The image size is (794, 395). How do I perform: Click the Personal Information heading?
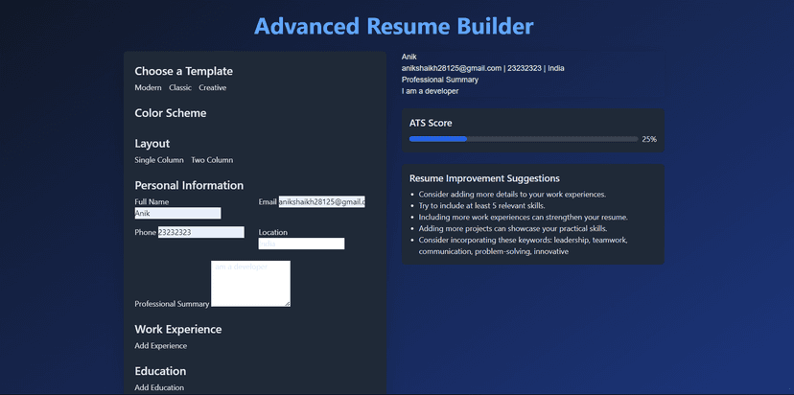tap(189, 185)
